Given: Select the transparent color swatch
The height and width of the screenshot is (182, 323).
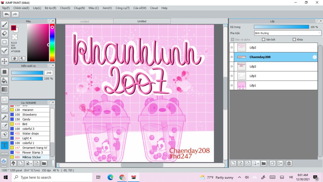Looking at the screenshot, I should pos(15,37).
